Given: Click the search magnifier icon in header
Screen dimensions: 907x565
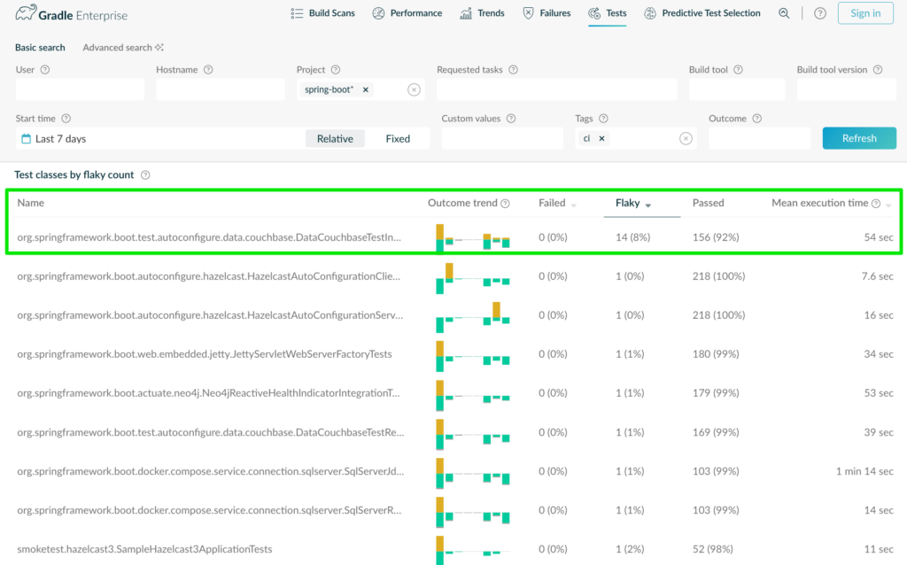Looking at the screenshot, I should pyautogui.click(x=784, y=13).
